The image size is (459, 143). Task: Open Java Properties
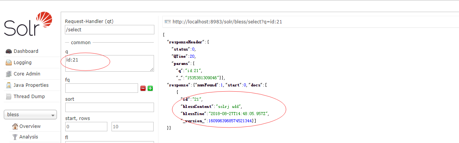pyautogui.click(x=31, y=85)
